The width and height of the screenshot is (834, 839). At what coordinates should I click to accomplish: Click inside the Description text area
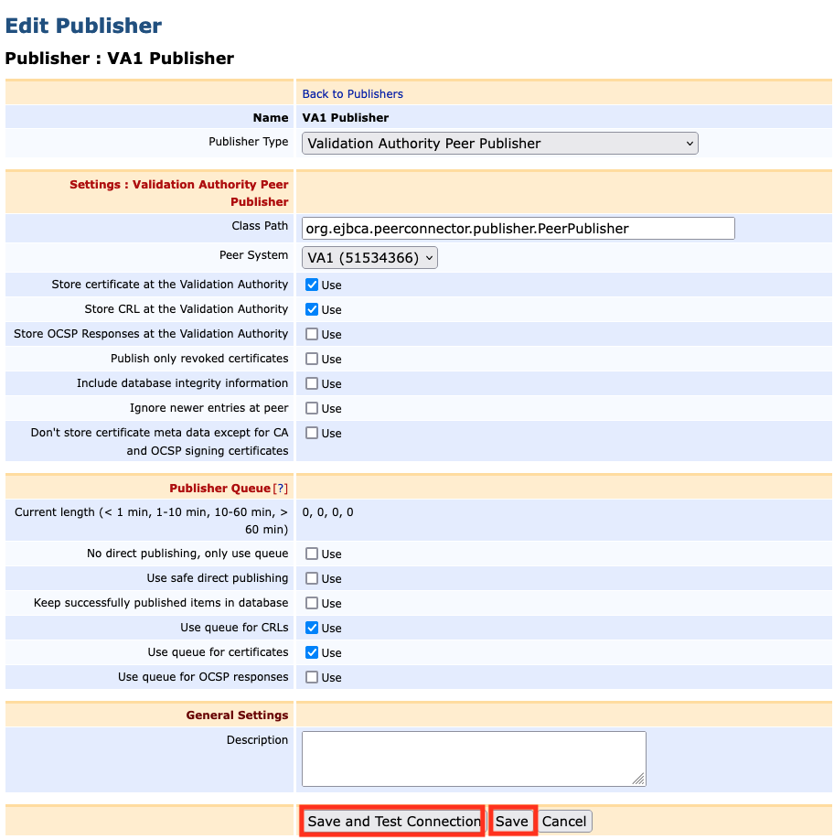point(473,758)
